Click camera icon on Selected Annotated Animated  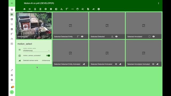[157, 64]
